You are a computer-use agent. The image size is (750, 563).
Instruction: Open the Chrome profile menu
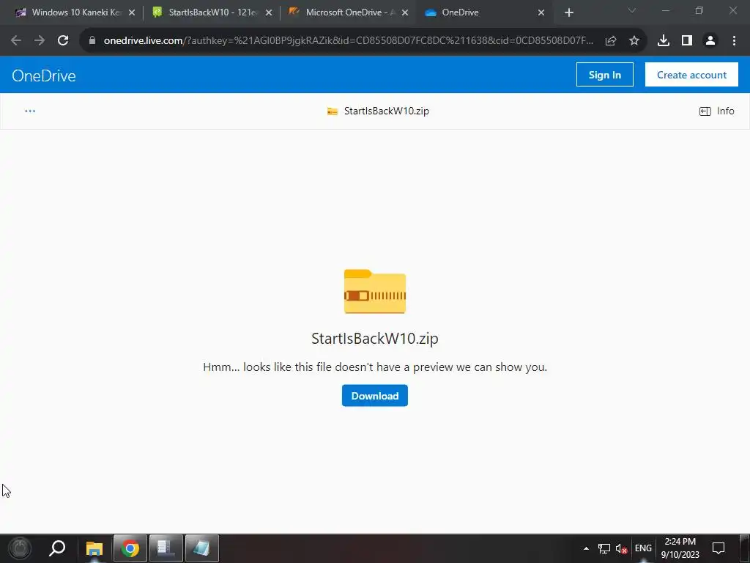coord(710,41)
